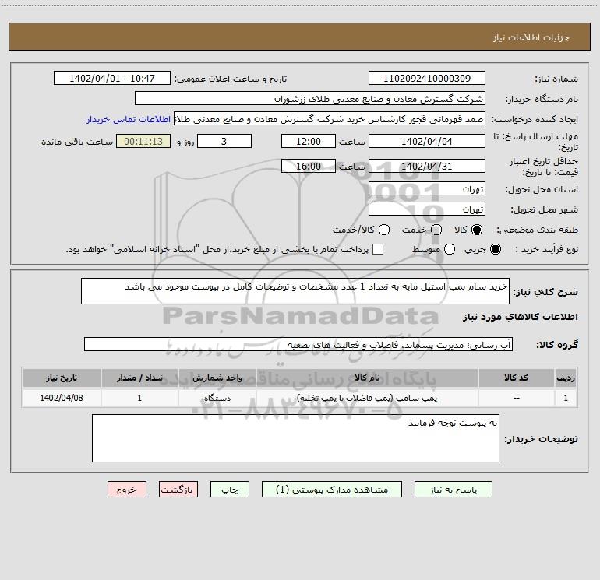Click the announcement date field 1402/04/01 - 10:47
Image resolution: width=600 pixels, height=580 pixels.
click(112, 78)
